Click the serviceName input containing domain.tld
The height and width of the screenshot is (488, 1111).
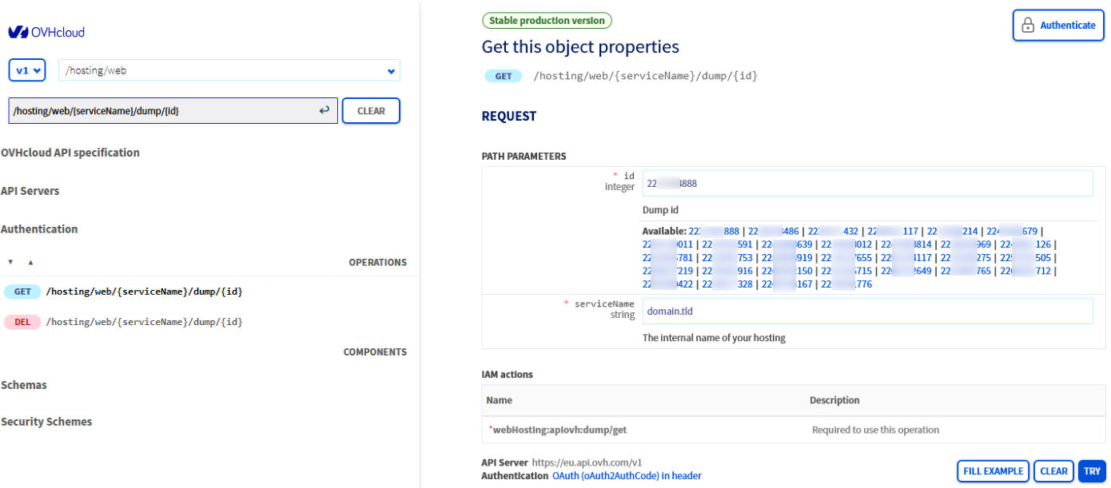coord(867,311)
